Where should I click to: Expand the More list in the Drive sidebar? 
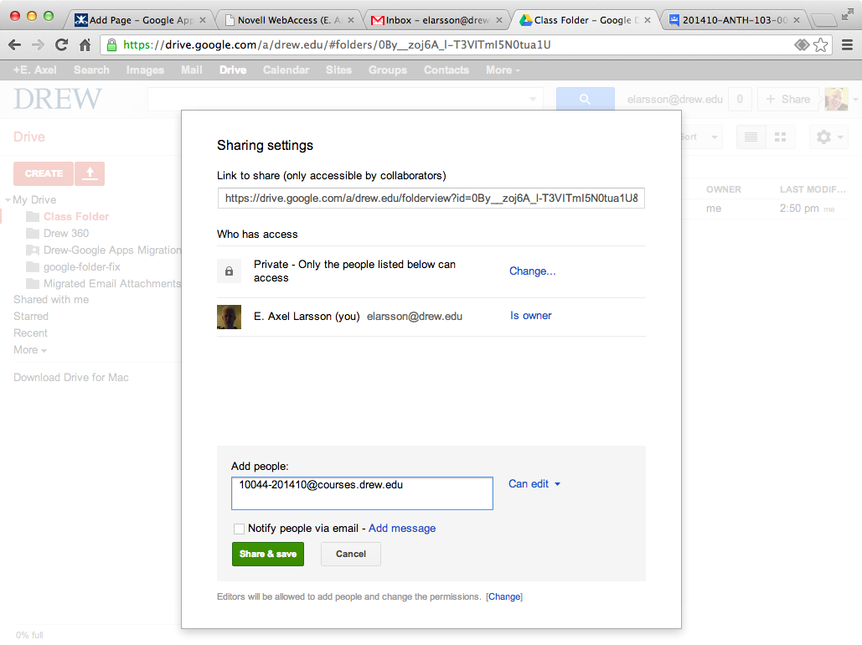(x=30, y=350)
